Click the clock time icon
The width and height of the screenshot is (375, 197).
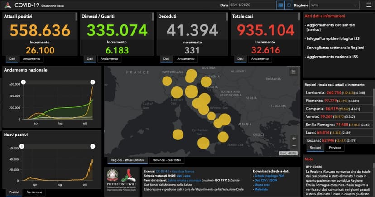[288, 5]
